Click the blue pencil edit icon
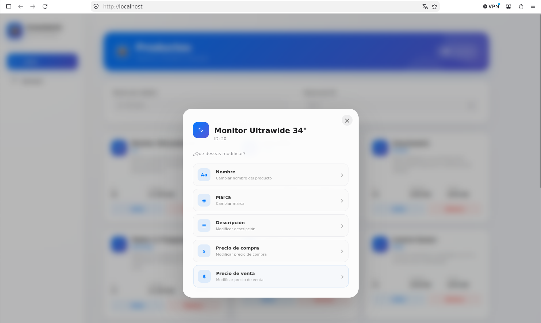This screenshot has height=323, width=541. pos(201,130)
